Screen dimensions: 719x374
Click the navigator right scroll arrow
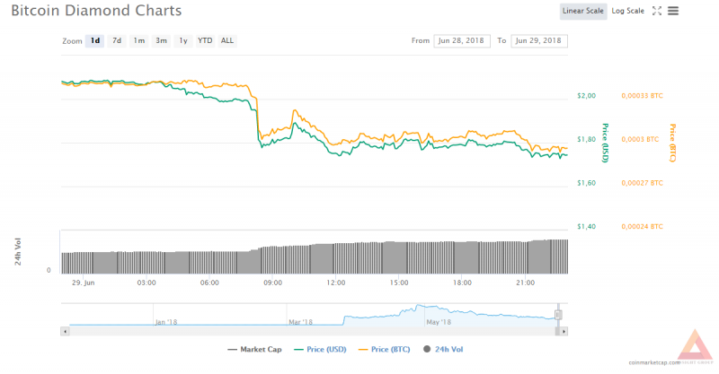[564, 331]
